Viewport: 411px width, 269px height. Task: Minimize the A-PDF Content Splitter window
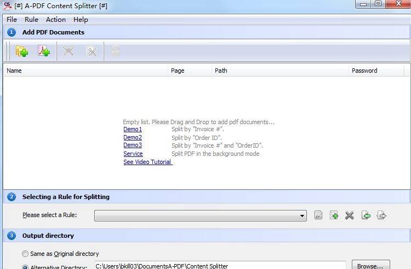[363, 4]
